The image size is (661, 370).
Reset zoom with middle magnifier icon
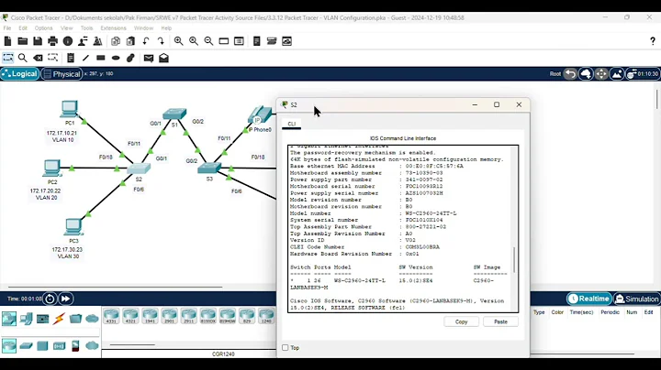[194, 41]
